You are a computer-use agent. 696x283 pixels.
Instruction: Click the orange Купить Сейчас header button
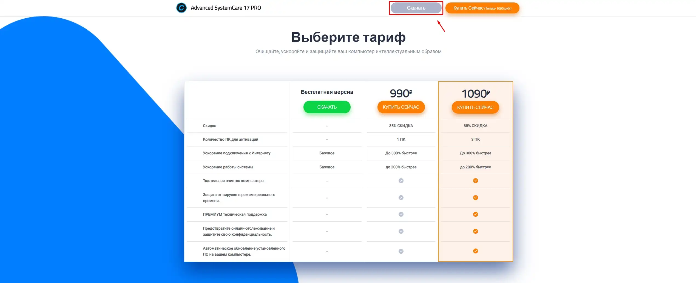482,8
